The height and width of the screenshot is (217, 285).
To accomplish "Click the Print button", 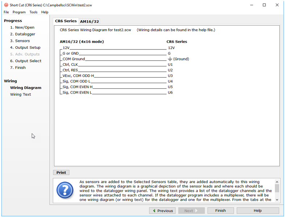I will coord(61,173).
